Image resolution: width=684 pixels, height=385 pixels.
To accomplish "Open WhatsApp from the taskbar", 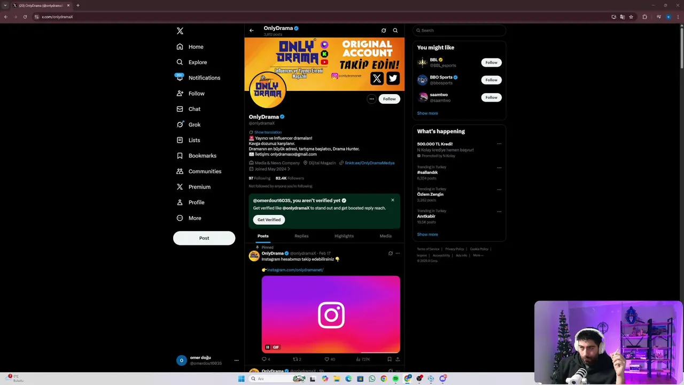I will 372,379.
